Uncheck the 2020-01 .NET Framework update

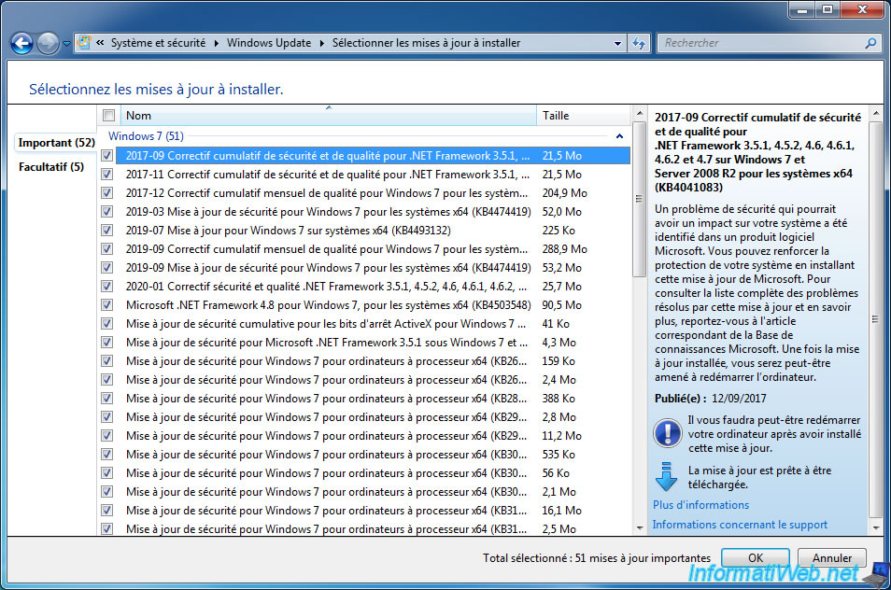pyautogui.click(x=106, y=287)
